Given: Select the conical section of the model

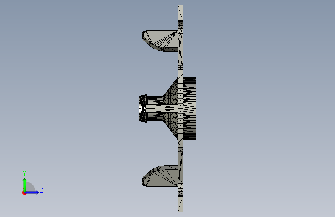Looking at the screenshot, I should (x=170, y=108).
